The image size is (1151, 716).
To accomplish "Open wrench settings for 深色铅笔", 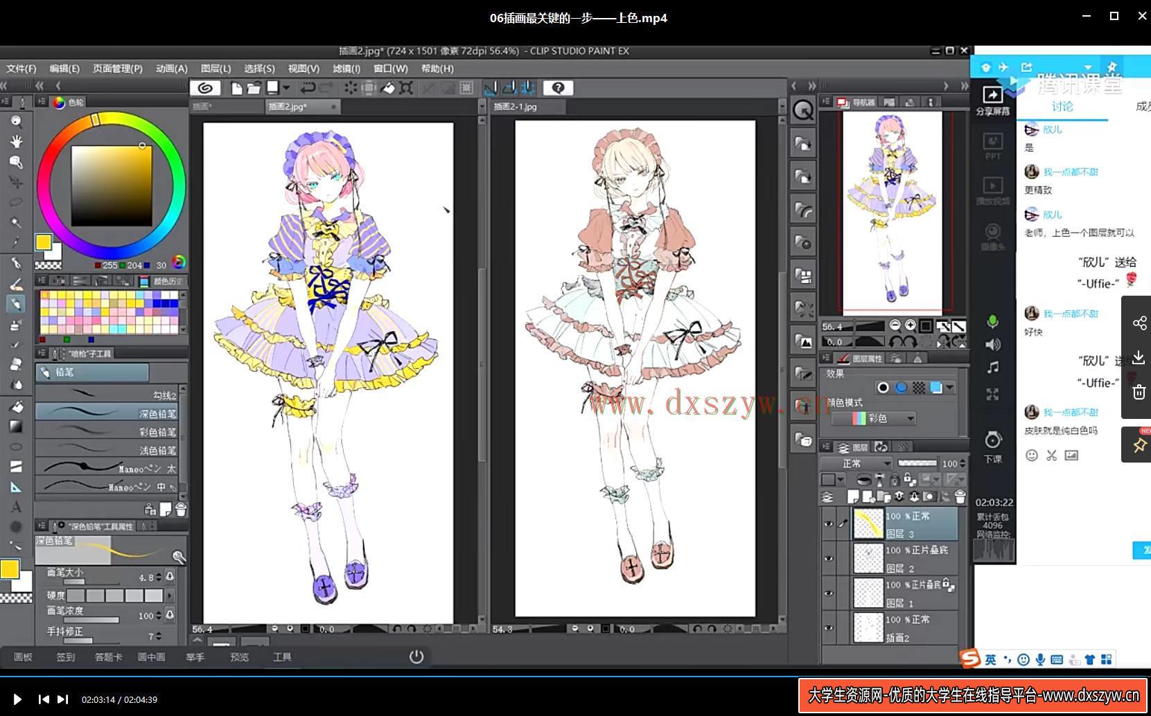I will coord(178,557).
